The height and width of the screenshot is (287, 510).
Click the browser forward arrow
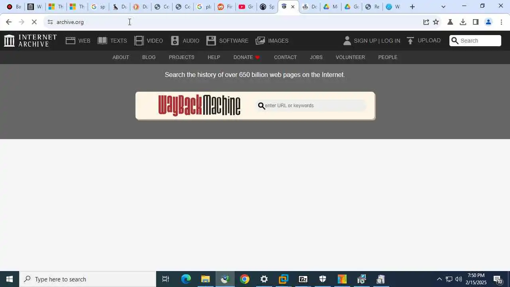coord(22,22)
